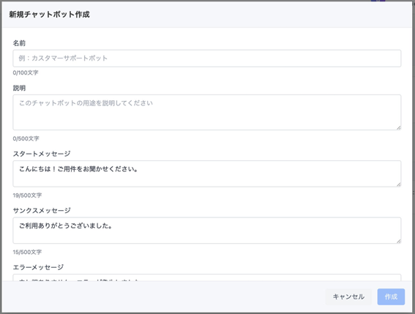Click the 15/500文字 character counter
The width and height of the screenshot is (415, 314).
click(x=27, y=252)
